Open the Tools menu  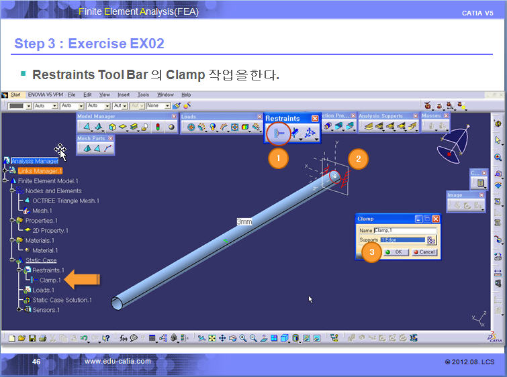[x=143, y=95]
